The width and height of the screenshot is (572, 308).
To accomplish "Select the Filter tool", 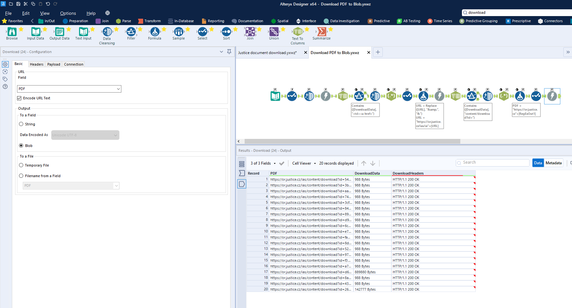I will pos(131,32).
